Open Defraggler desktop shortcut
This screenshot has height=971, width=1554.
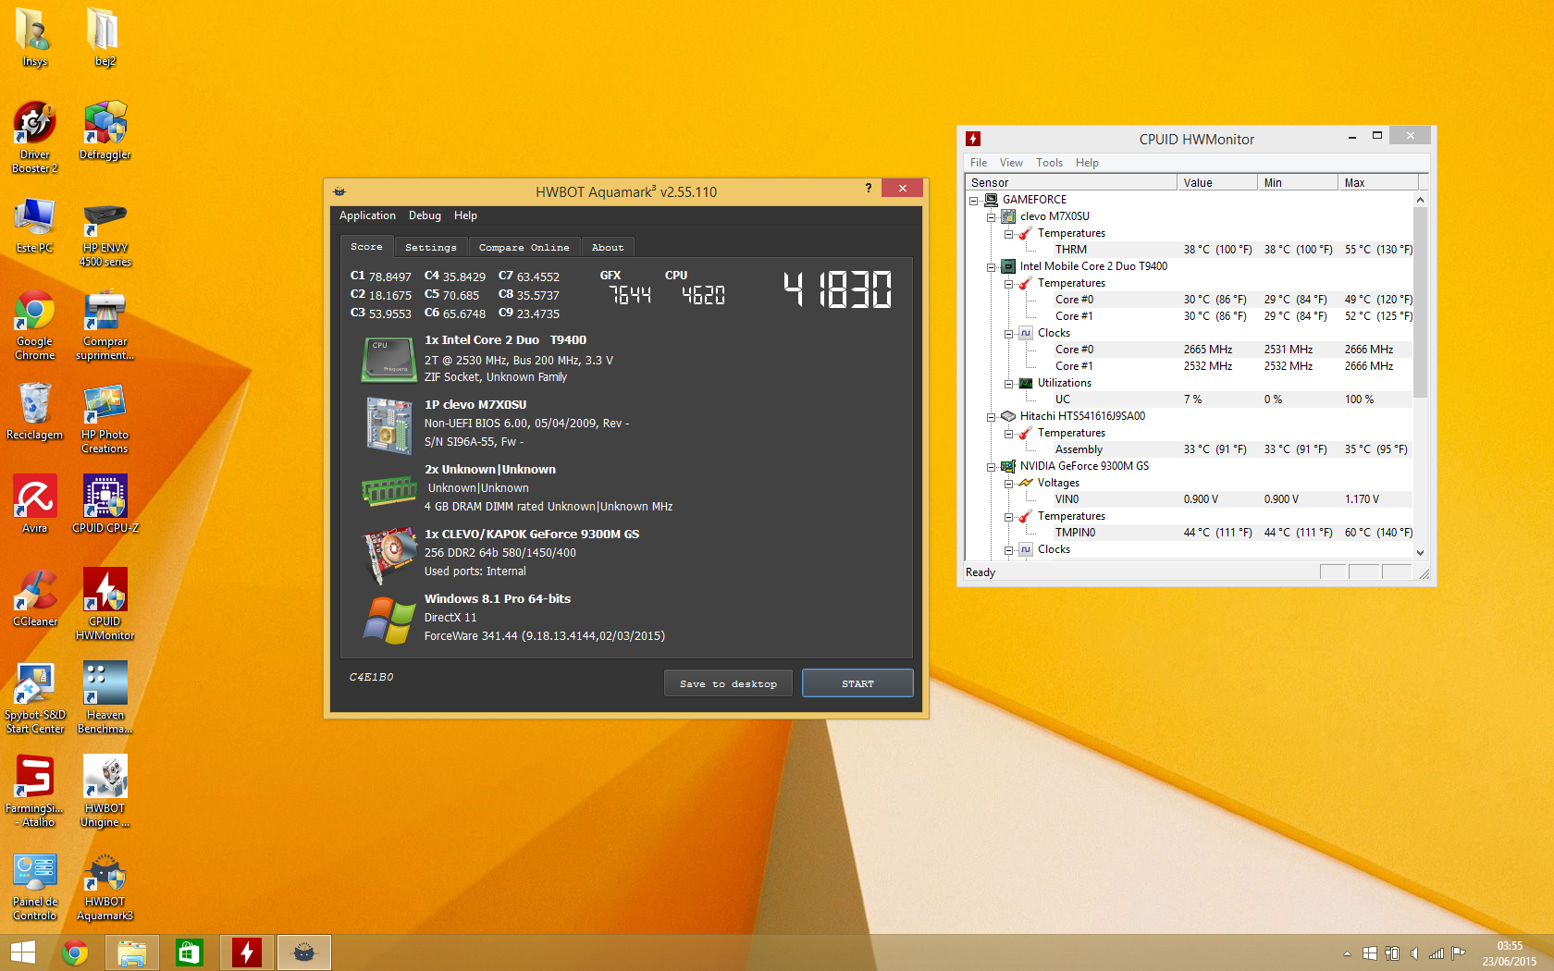(105, 130)
